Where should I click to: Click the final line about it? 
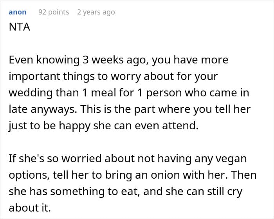30,208
